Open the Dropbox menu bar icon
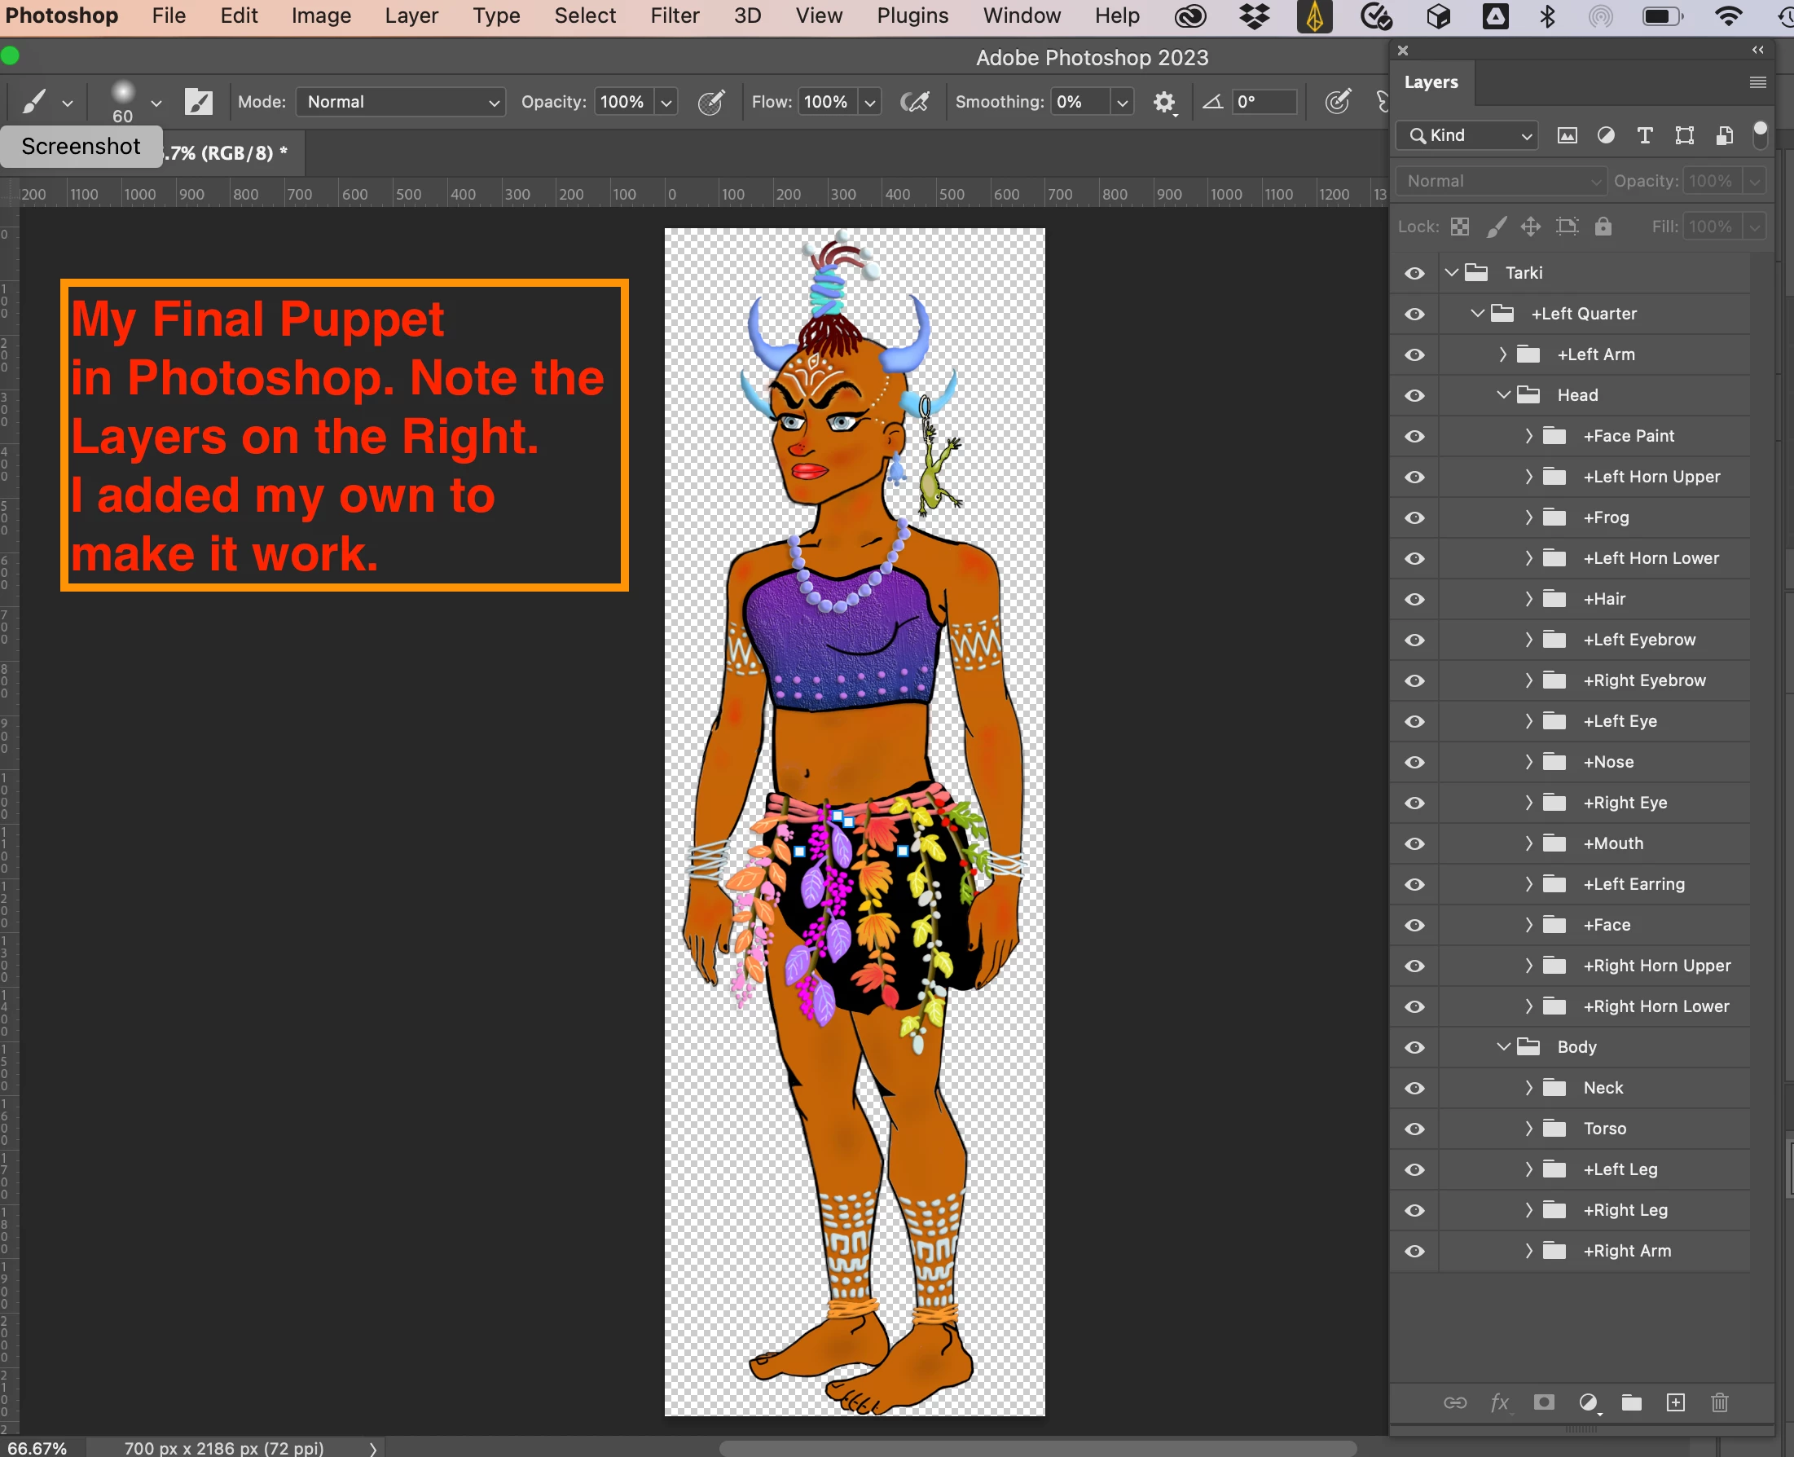Image resolution: width=1794 pixels, height=1457 pixels. coord(1254,16)
